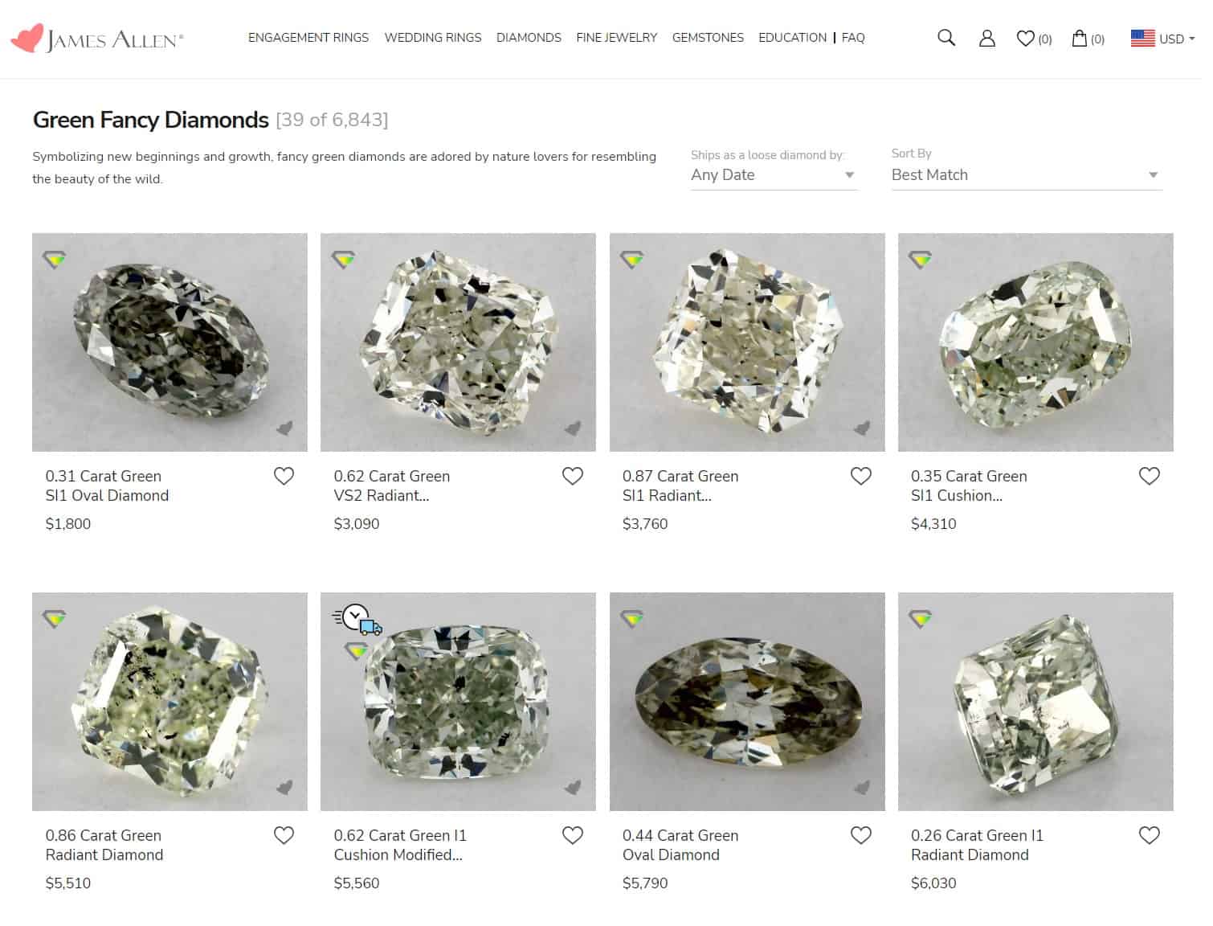Viewport: 1213px width, 926px height.
Task: Open the GEMSTONES menu
Action: (708, 38)
